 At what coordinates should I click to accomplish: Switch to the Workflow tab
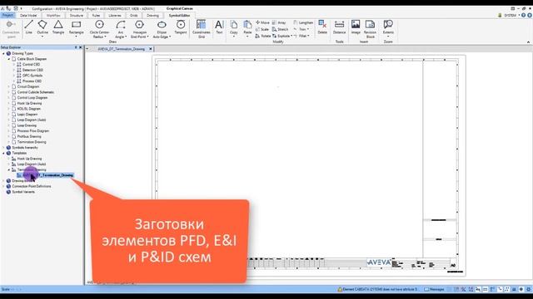(x=53, y=16)
